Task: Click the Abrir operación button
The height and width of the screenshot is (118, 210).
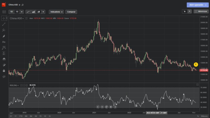Action: [x=198, y=5]
